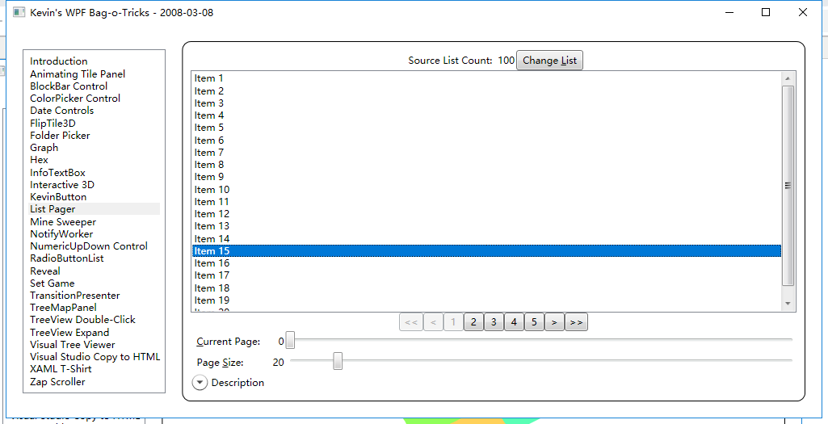Select Item 15 highlighted row

tap(485, 251)
